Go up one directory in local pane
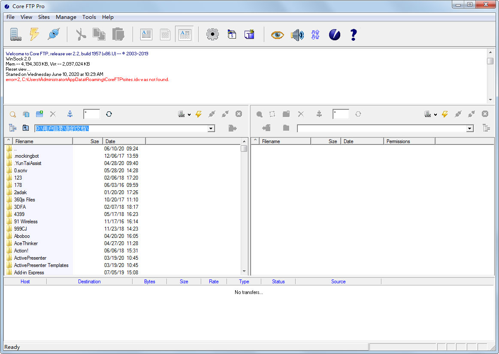 (26, 128)
